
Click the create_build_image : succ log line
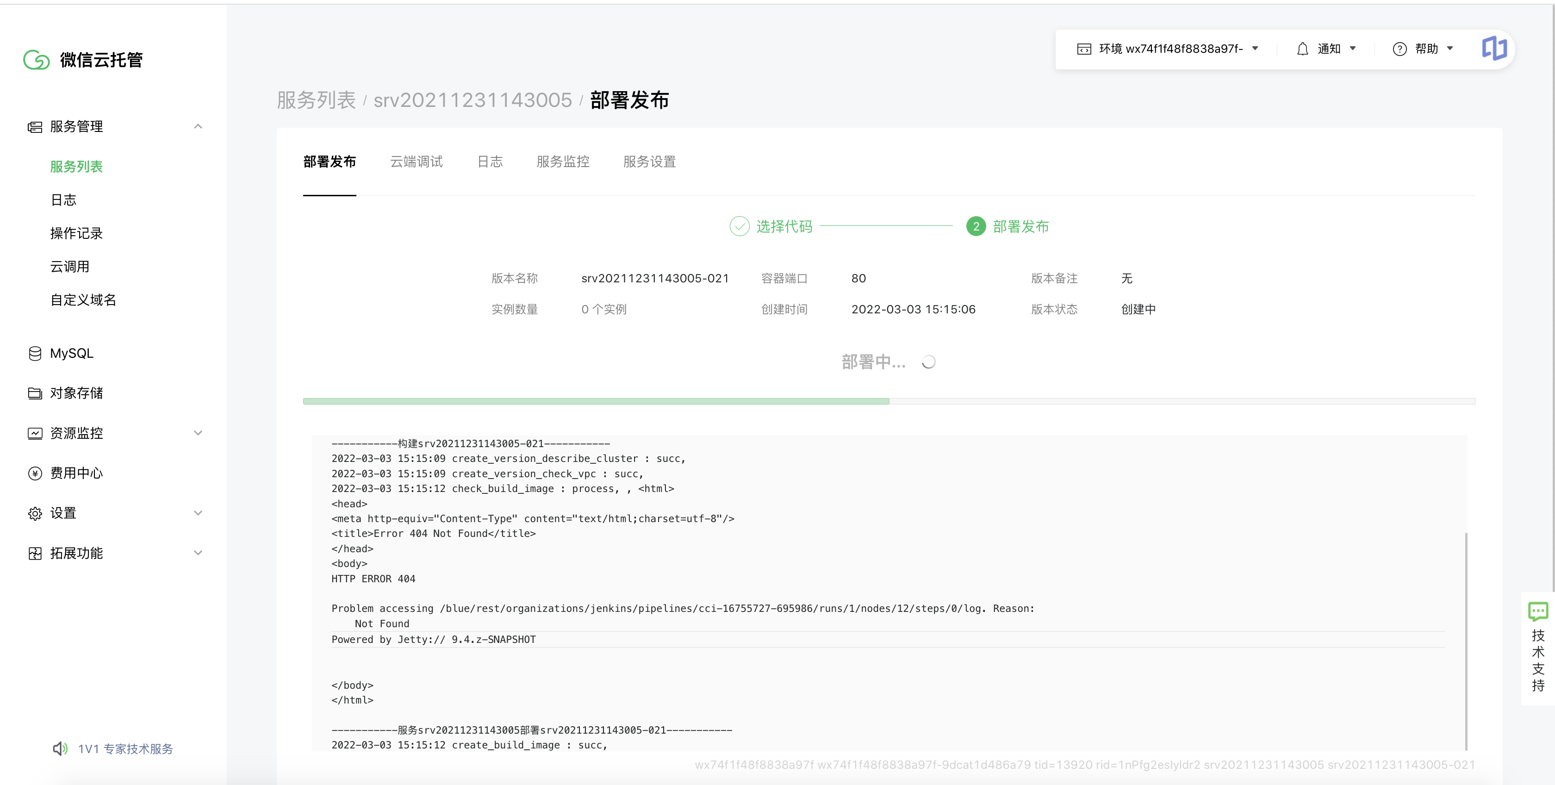pos(469,745)
